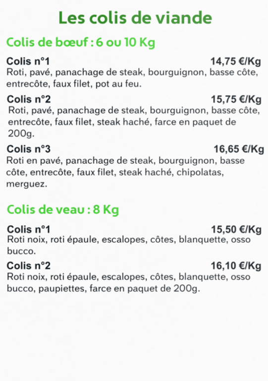The height and width of the screenshot is (381, 268).
Task: Click the '200g.' text under beef Colis n°2
Action: [21, 133]
